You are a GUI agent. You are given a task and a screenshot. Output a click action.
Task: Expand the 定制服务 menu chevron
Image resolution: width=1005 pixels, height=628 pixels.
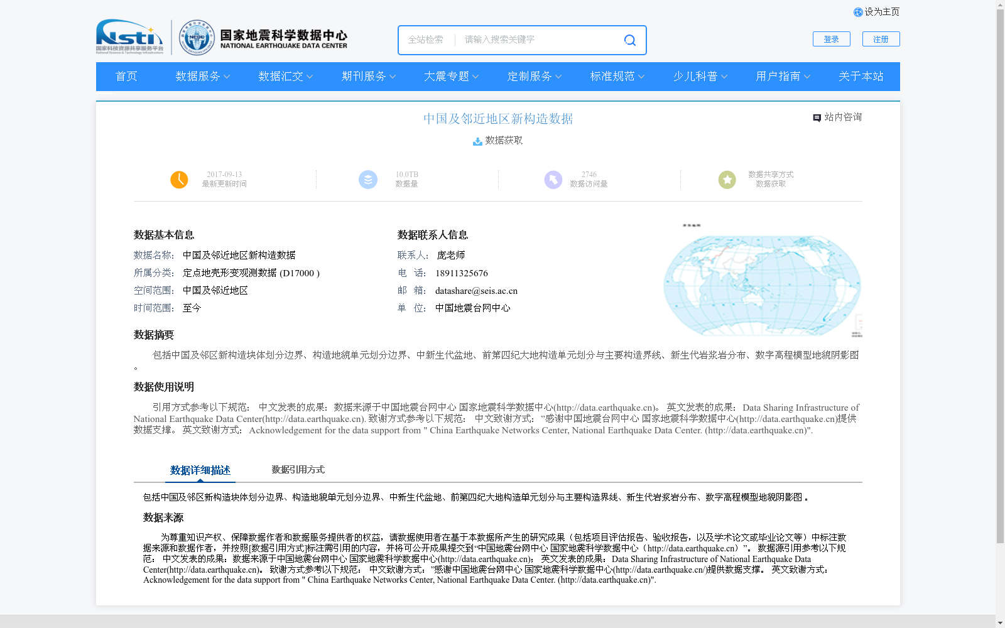pyautogui.click(x=558, y=77)
